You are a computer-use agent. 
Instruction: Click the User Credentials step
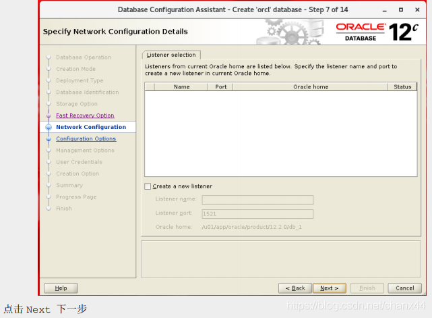point(79,162)
